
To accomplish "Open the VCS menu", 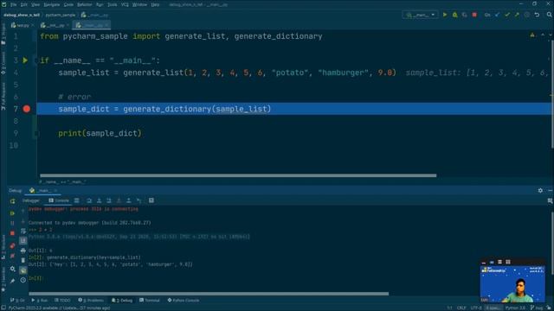I will pos(125,4).
